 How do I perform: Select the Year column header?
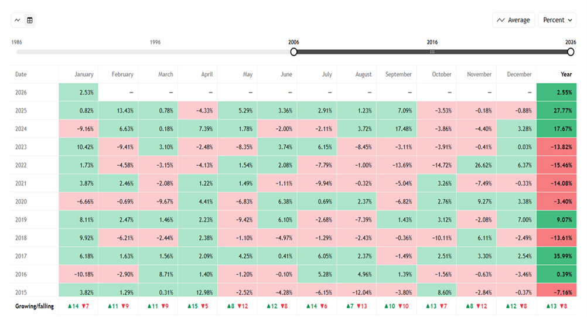[566, 74]
